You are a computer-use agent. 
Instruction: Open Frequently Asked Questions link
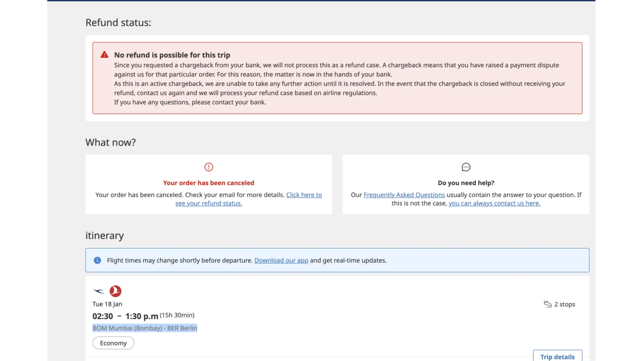click(x=404, y=195)
